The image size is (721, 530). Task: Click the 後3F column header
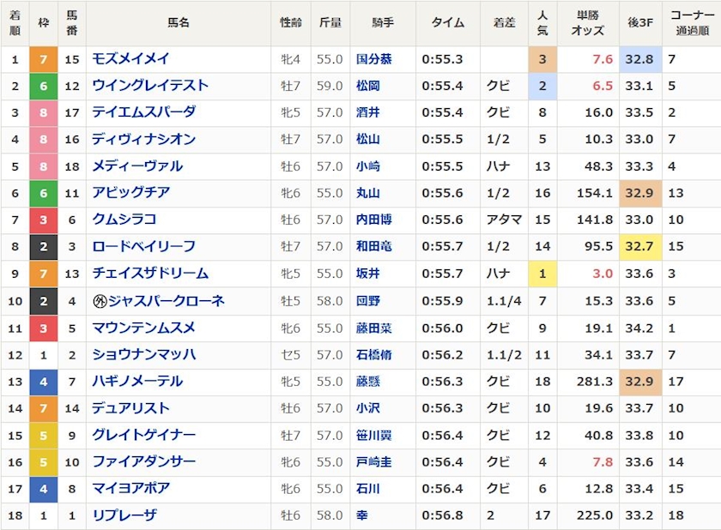(x=639, y=23)
